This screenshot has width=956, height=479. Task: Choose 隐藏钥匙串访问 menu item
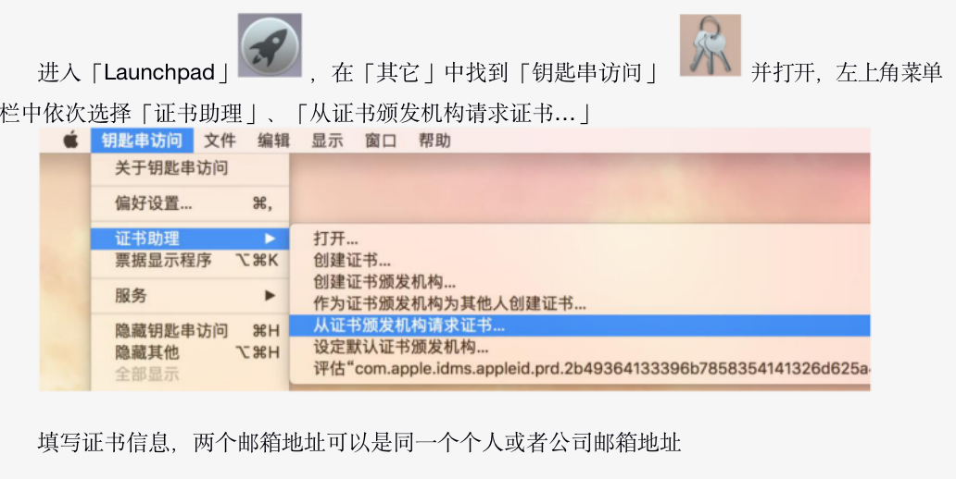[190, 331]
